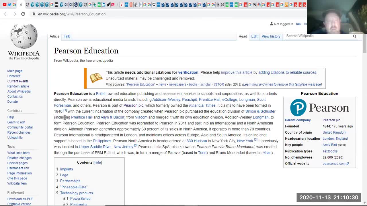Jump to Imprints section in contents
The height and width of the screenshot is (206, 367).
[x=67, y=169]
